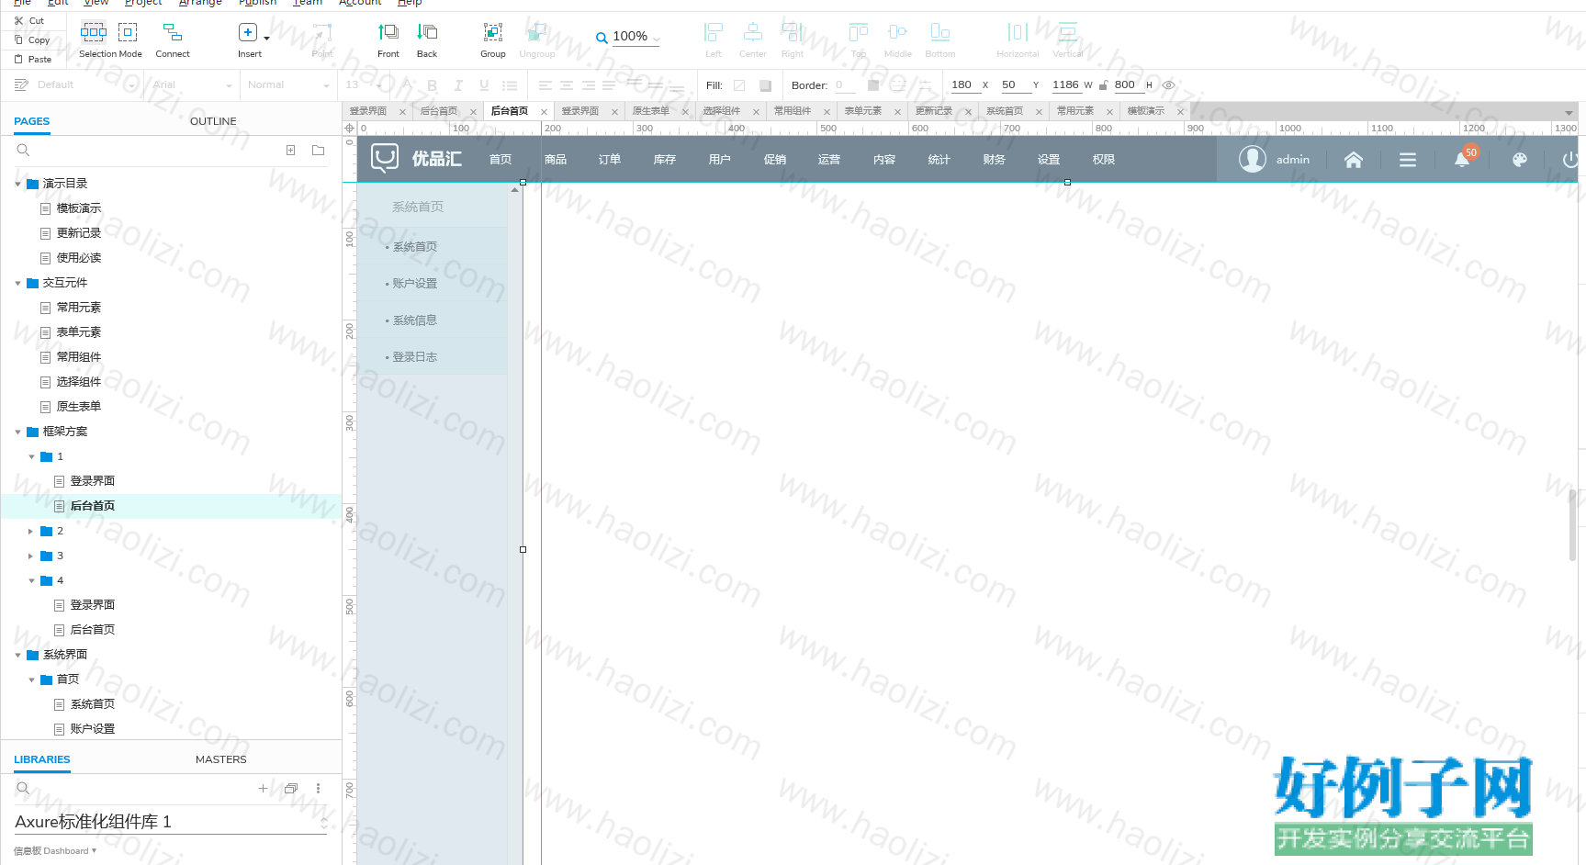Click the Border color swatch

point(873,85)
